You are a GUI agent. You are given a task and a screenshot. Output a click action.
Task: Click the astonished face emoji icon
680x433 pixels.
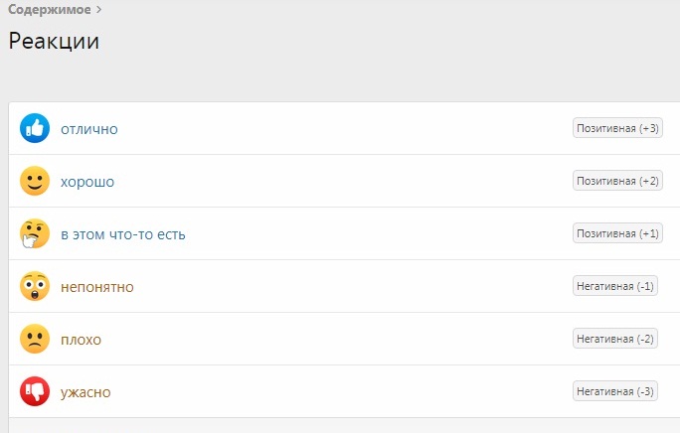point(35,286)
